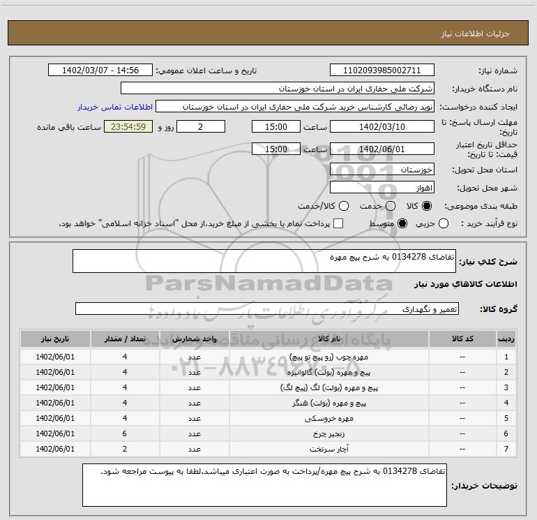Viewport: 537px width, 520px height.
Task: Click the remaining days field showing 2
Action: tap(201, 126)
